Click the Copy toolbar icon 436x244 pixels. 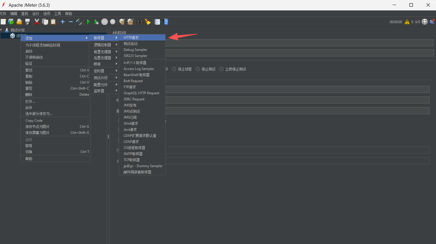point(45,22)
